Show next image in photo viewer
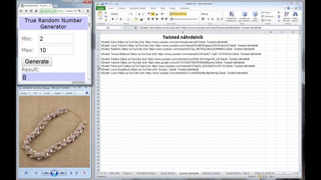321x180 pixels. point(63,173)
